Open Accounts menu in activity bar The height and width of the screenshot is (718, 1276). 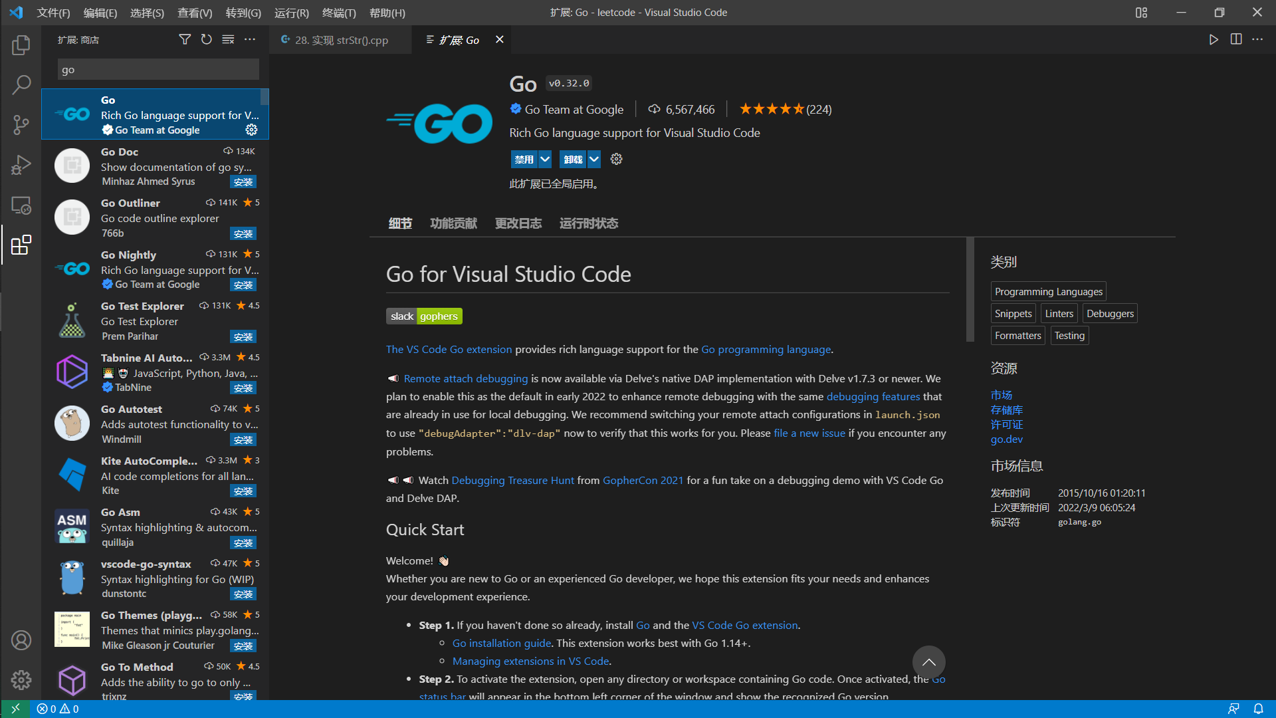(21, 640)
